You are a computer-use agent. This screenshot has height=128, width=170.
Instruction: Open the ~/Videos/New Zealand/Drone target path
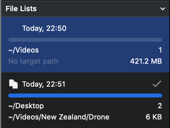click(59, 117)
